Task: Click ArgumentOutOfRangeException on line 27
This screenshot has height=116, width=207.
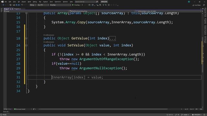Action: [x=106, y=59]
